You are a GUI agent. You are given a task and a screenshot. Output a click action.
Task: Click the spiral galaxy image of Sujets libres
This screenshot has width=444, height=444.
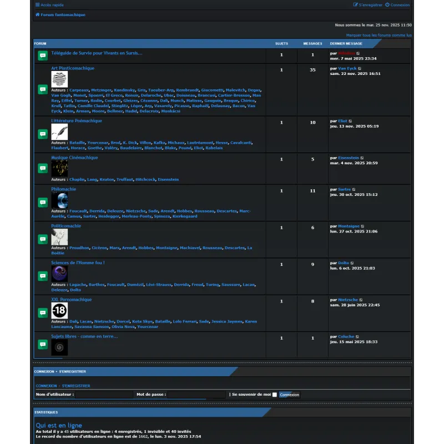click(59, 346)
